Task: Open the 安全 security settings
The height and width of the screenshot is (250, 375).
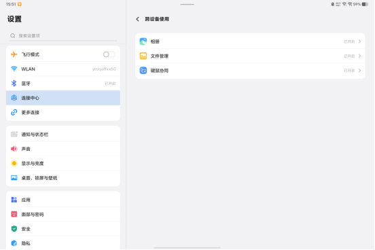Action: 63,229
